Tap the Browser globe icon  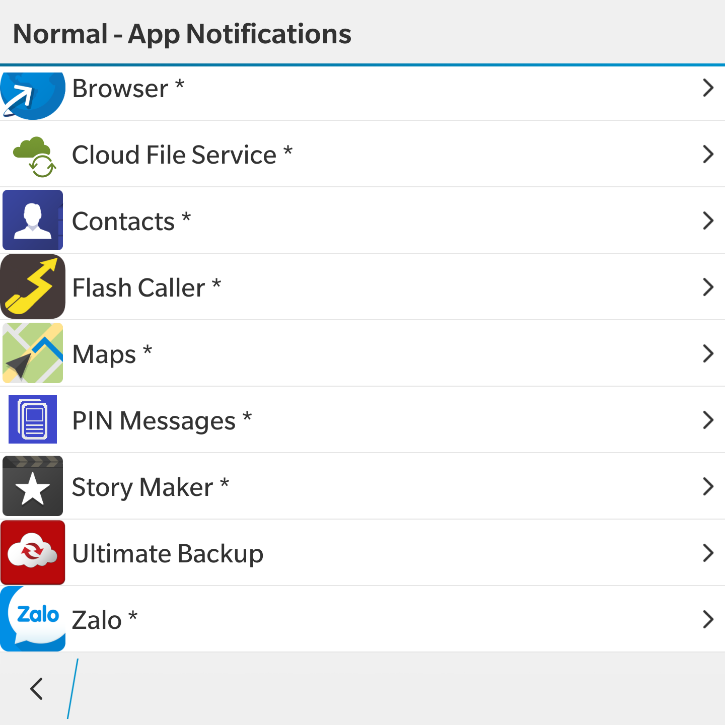pyautogui.click(x=33, y=95)
